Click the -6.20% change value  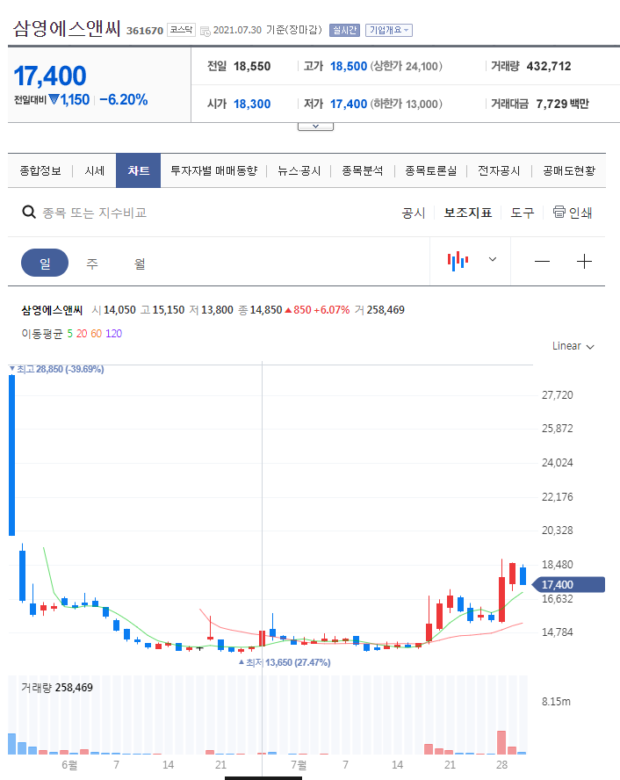pyautogui.click(x=123, y=99)
